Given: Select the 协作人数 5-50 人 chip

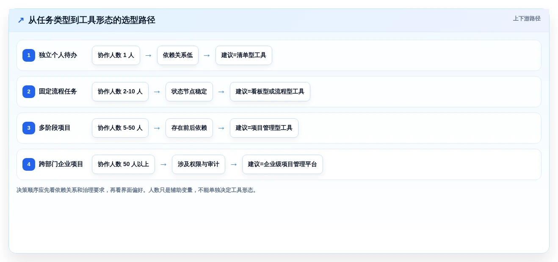Looking at the screenshot, I should point(120,128).
